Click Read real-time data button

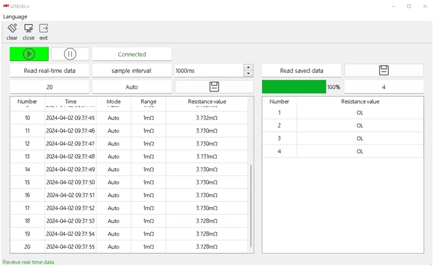click(49, 70)
